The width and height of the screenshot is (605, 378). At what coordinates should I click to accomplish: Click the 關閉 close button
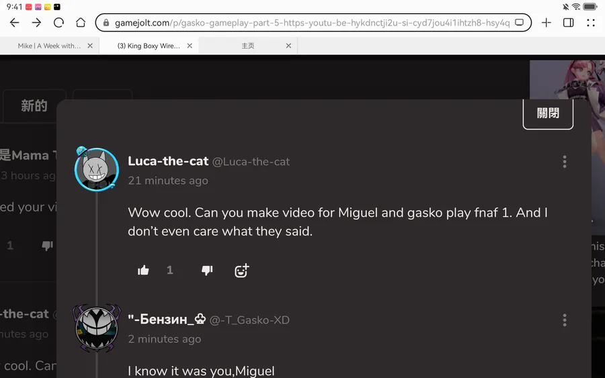pyautogui.click(x=548, y=113)
